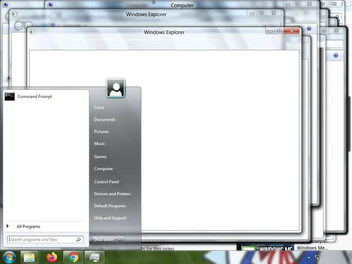Minimize the front Windows Explorer window
Image resolution: width=352 pixels, height=264 pixels.
[x=270, y=31]
